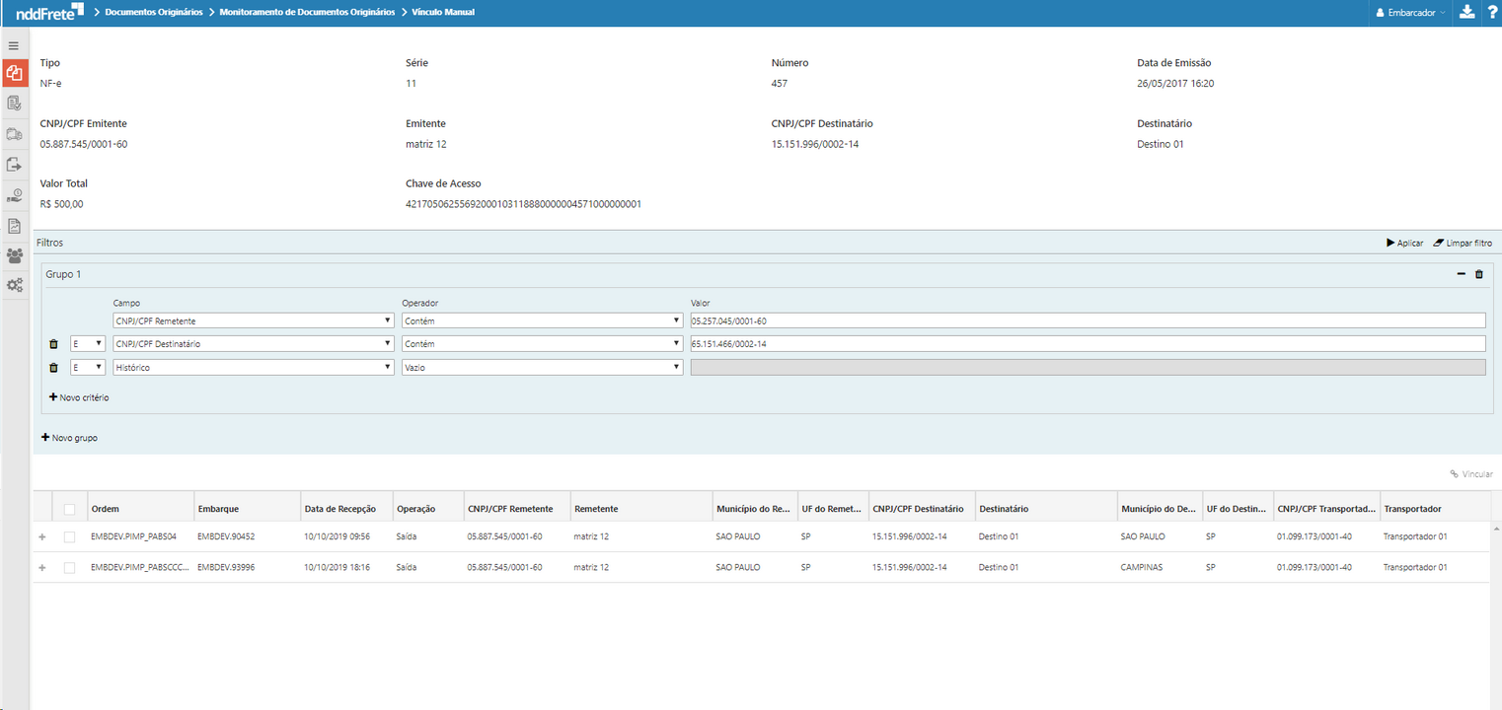Screen dimensions: 1502x710
Task: Add a new filter with Novo critério
Action: (79, 397)
